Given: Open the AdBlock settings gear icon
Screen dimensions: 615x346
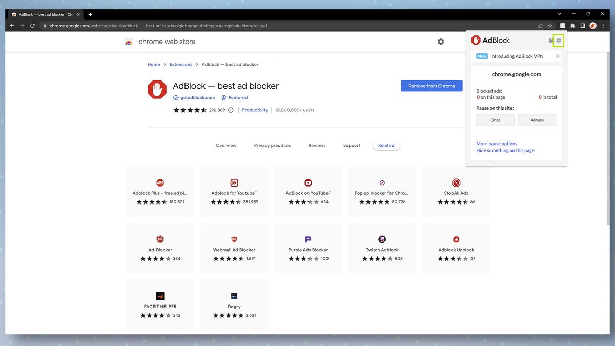Looking at the screenshot, I should pos(559,39).
